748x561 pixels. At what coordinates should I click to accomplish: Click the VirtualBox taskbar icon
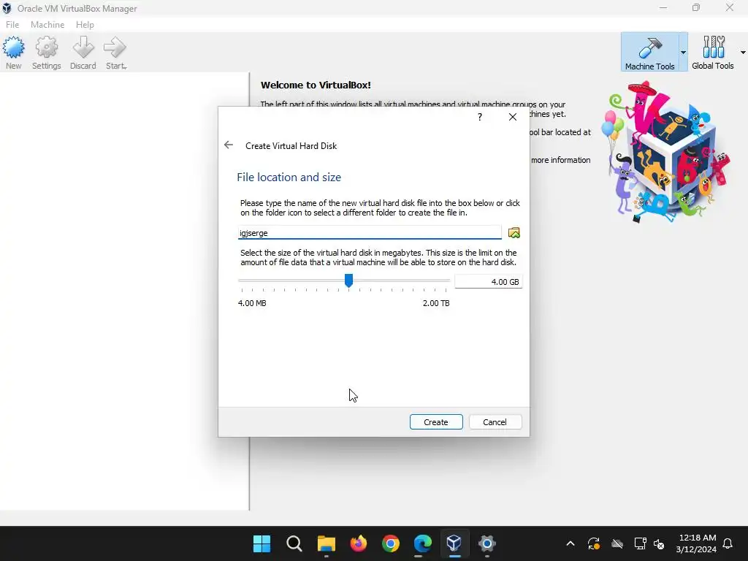pos(454,543)
